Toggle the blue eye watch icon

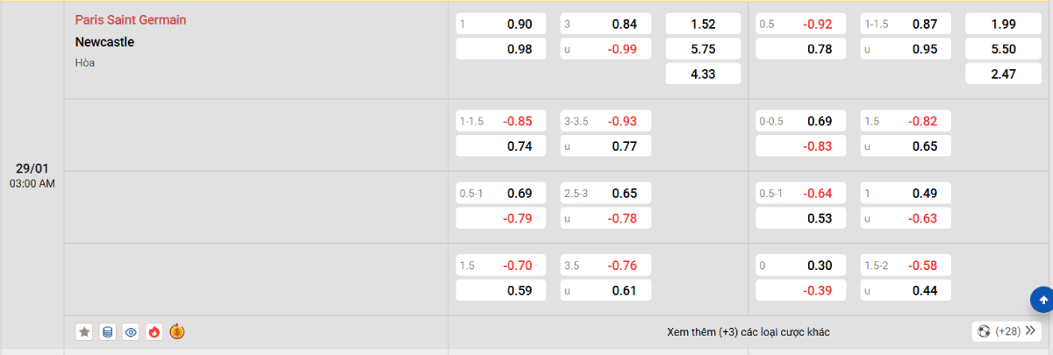[131, 332]
